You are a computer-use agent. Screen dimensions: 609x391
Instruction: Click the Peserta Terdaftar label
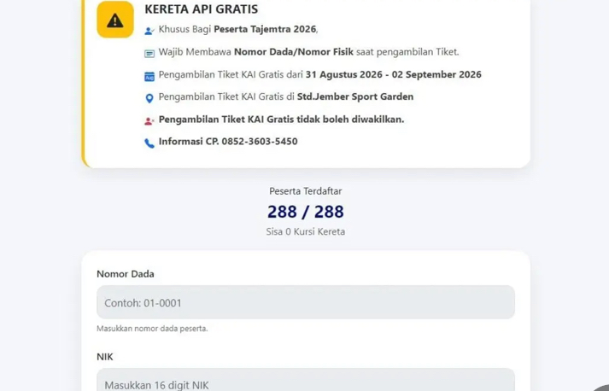point(306,191)
